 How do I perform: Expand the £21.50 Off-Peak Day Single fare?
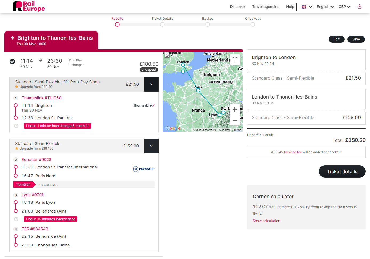click(151, 84)
